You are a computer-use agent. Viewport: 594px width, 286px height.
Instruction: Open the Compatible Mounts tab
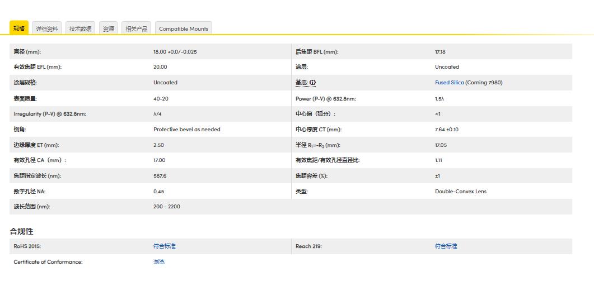(184, 28)
